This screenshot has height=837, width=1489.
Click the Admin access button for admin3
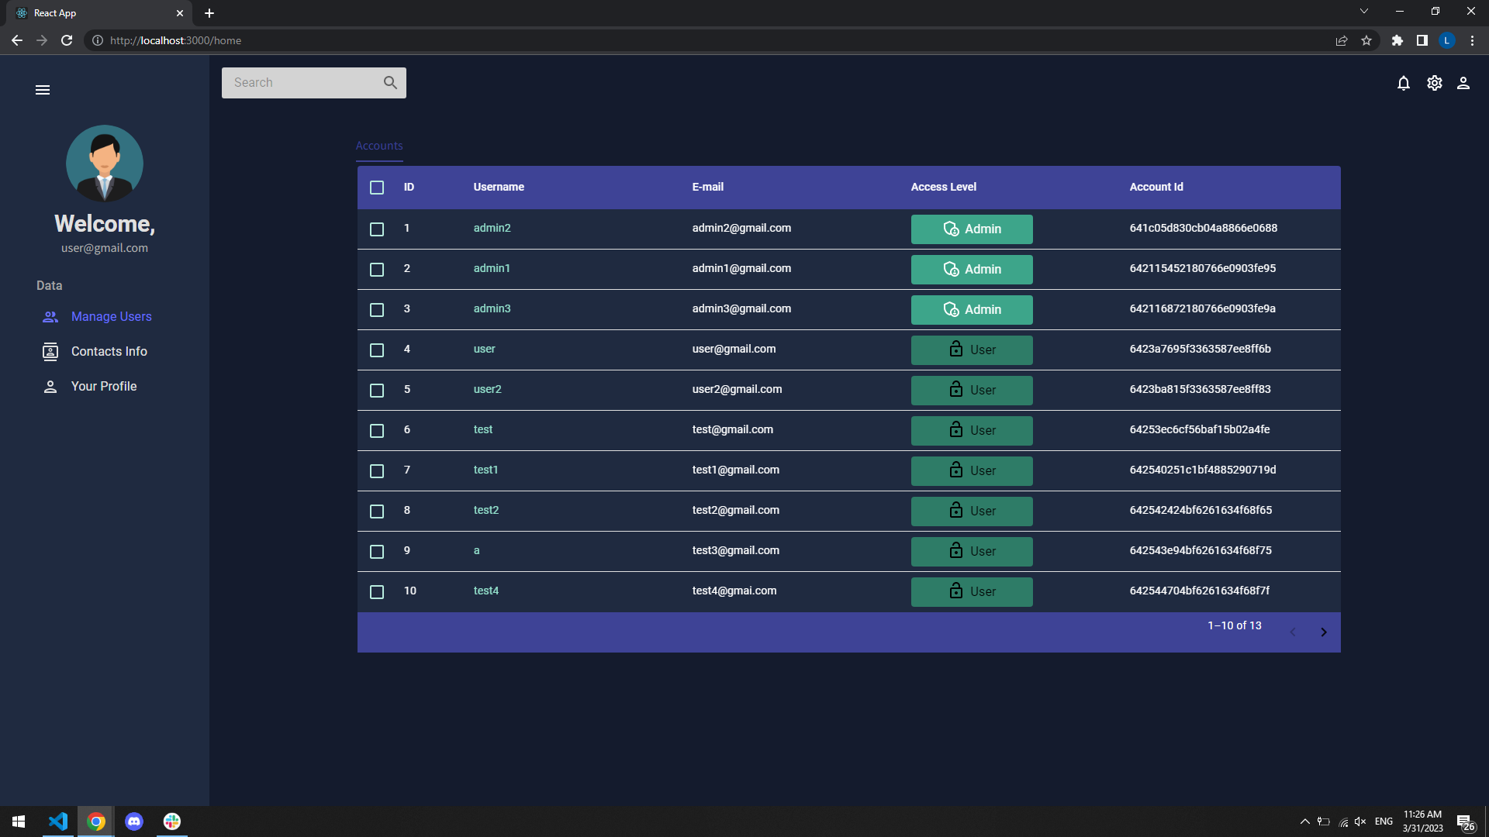tap(972, 310)
